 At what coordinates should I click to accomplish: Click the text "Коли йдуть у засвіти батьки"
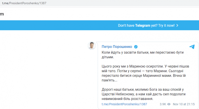point(125,53)
